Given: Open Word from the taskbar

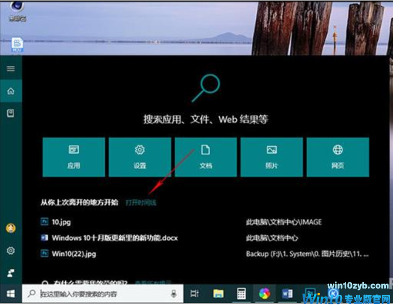Looking at the screenshot, I should coord(287,294).
